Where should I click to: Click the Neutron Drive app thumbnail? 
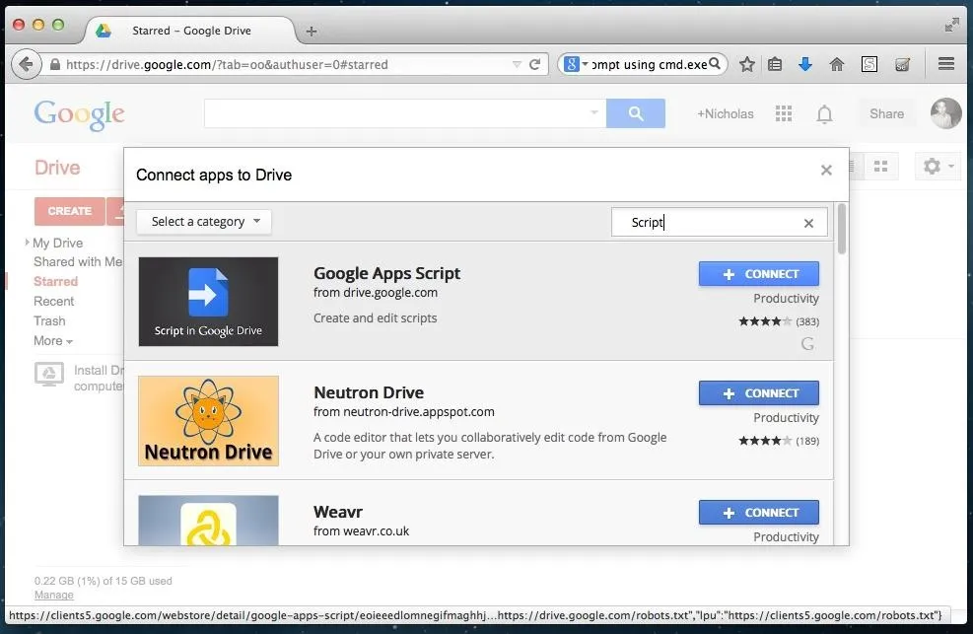(x=209, y=421)
